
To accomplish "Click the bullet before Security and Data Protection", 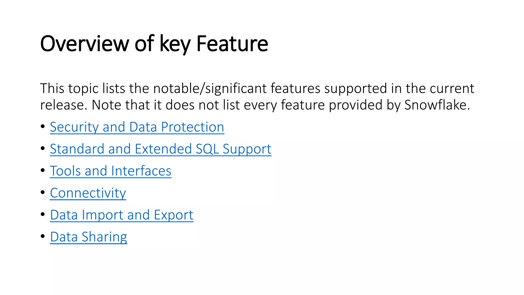I will 43,127.
